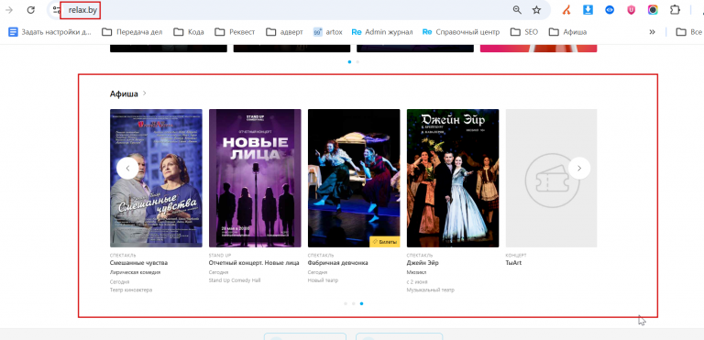
Task: Open the Смешанные чувства poster
Action: [x=156, y=178]
